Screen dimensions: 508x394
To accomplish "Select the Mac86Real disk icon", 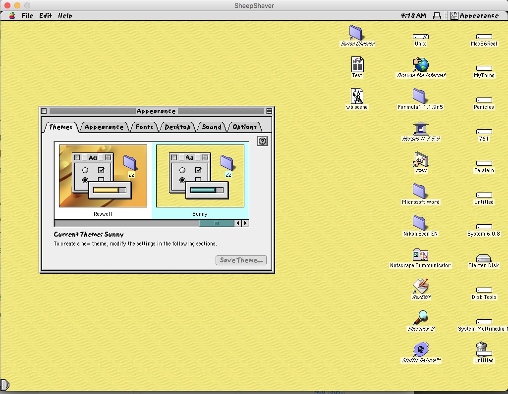I will pos(484,37).
